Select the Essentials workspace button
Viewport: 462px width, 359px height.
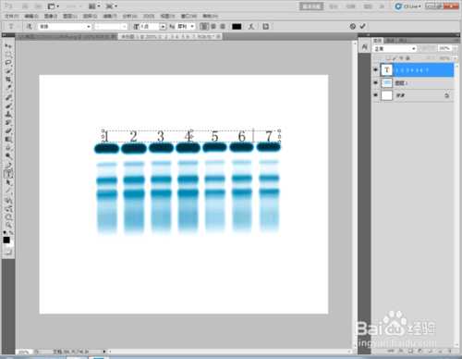pos(311,6)
